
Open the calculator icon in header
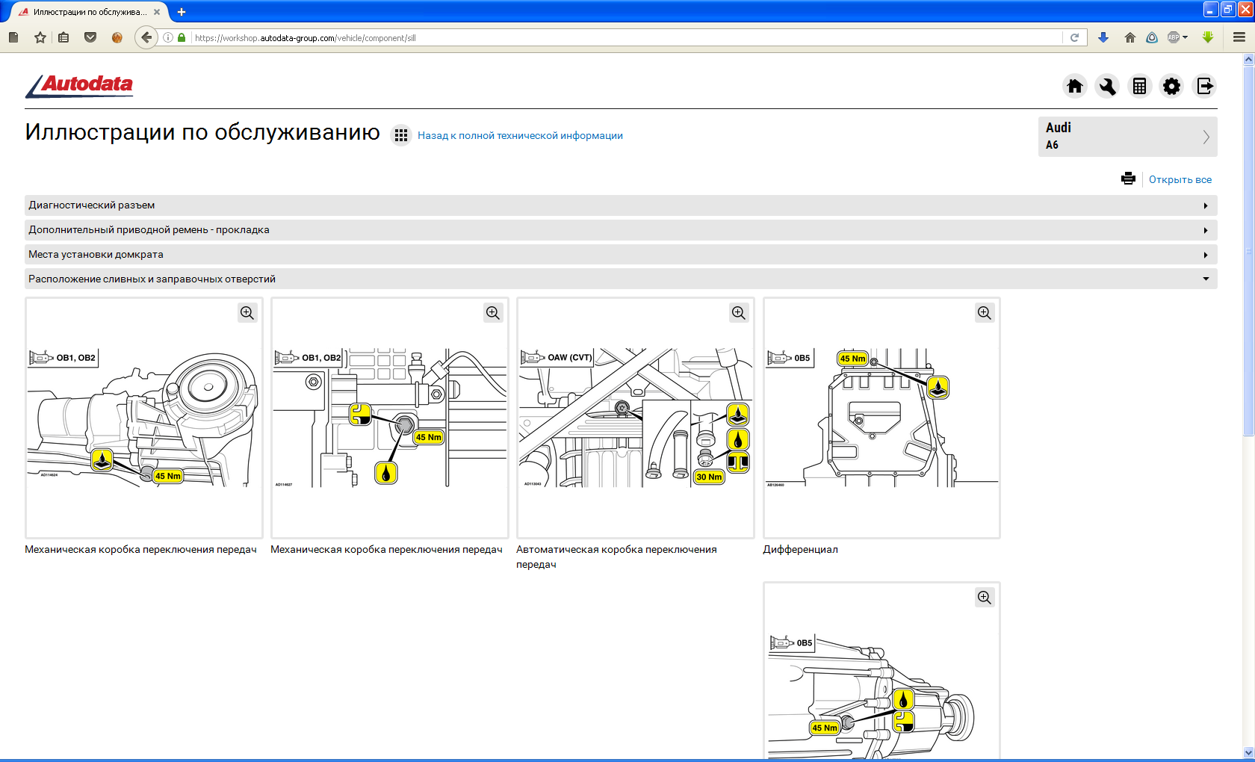tap(1139, 87)
